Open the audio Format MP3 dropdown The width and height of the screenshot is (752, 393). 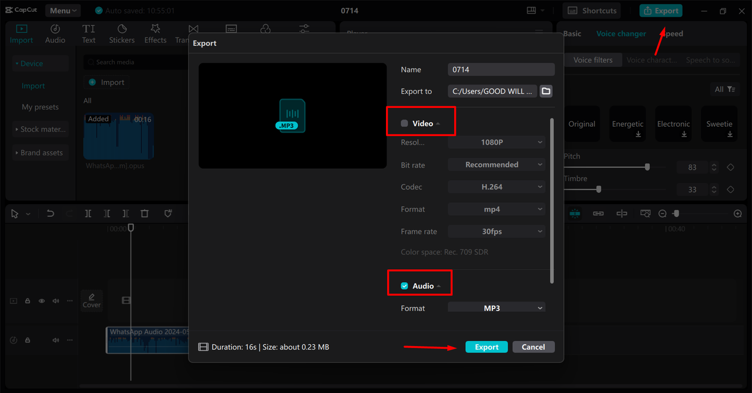tap(496, 307)
